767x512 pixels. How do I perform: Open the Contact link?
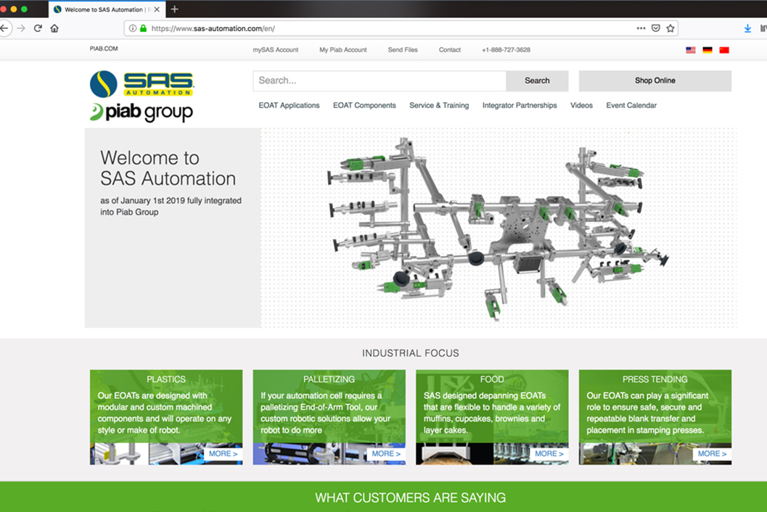point(450,50)
